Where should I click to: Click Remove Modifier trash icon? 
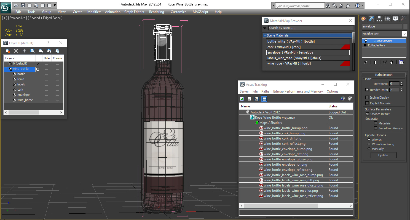pos(391,62)
